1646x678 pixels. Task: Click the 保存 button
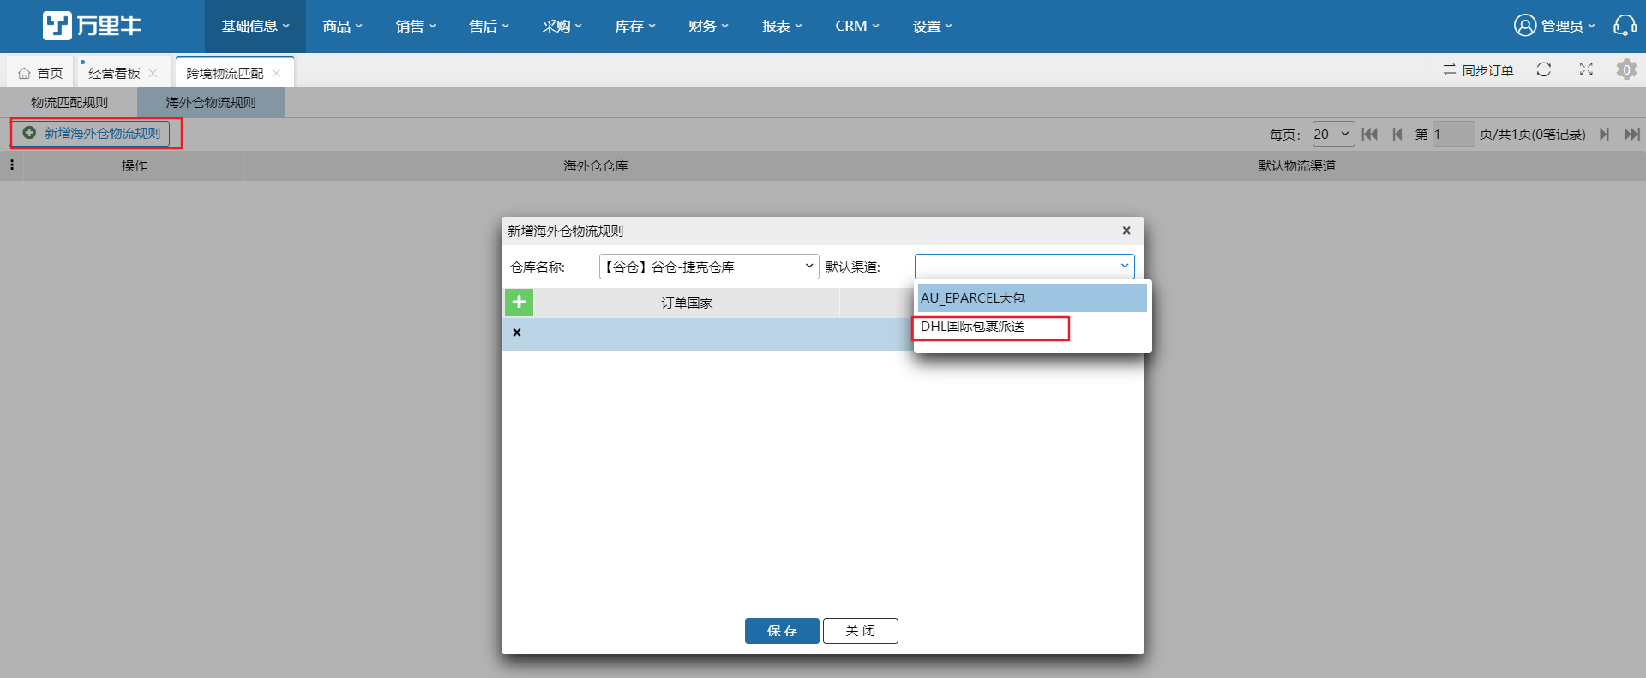[782, 631]
